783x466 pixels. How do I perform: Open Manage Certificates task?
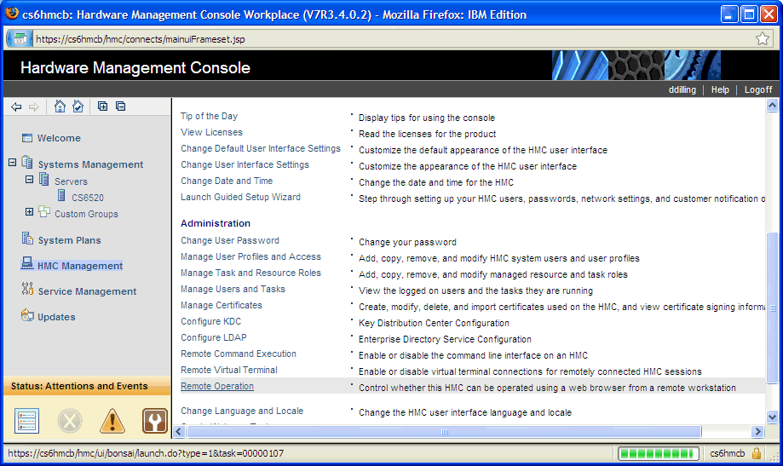tap(222, 305)
